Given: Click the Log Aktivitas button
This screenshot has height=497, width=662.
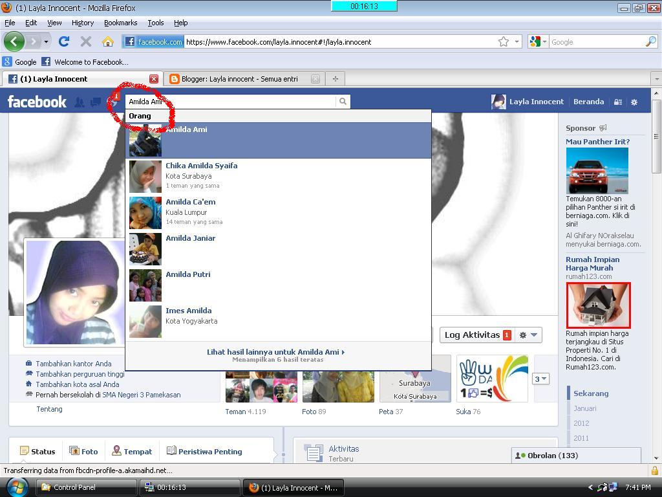Looking at the screenshot, I should [477, 335].
